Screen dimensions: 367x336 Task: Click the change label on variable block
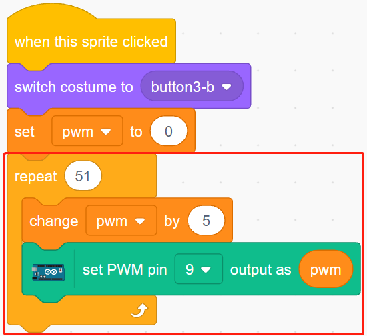[54, 221]
